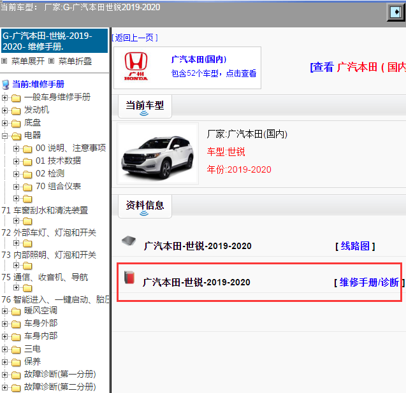Click the 三电 folder icon
The height and width of the screenshot is (393, 406).
[x=16, y=350]
